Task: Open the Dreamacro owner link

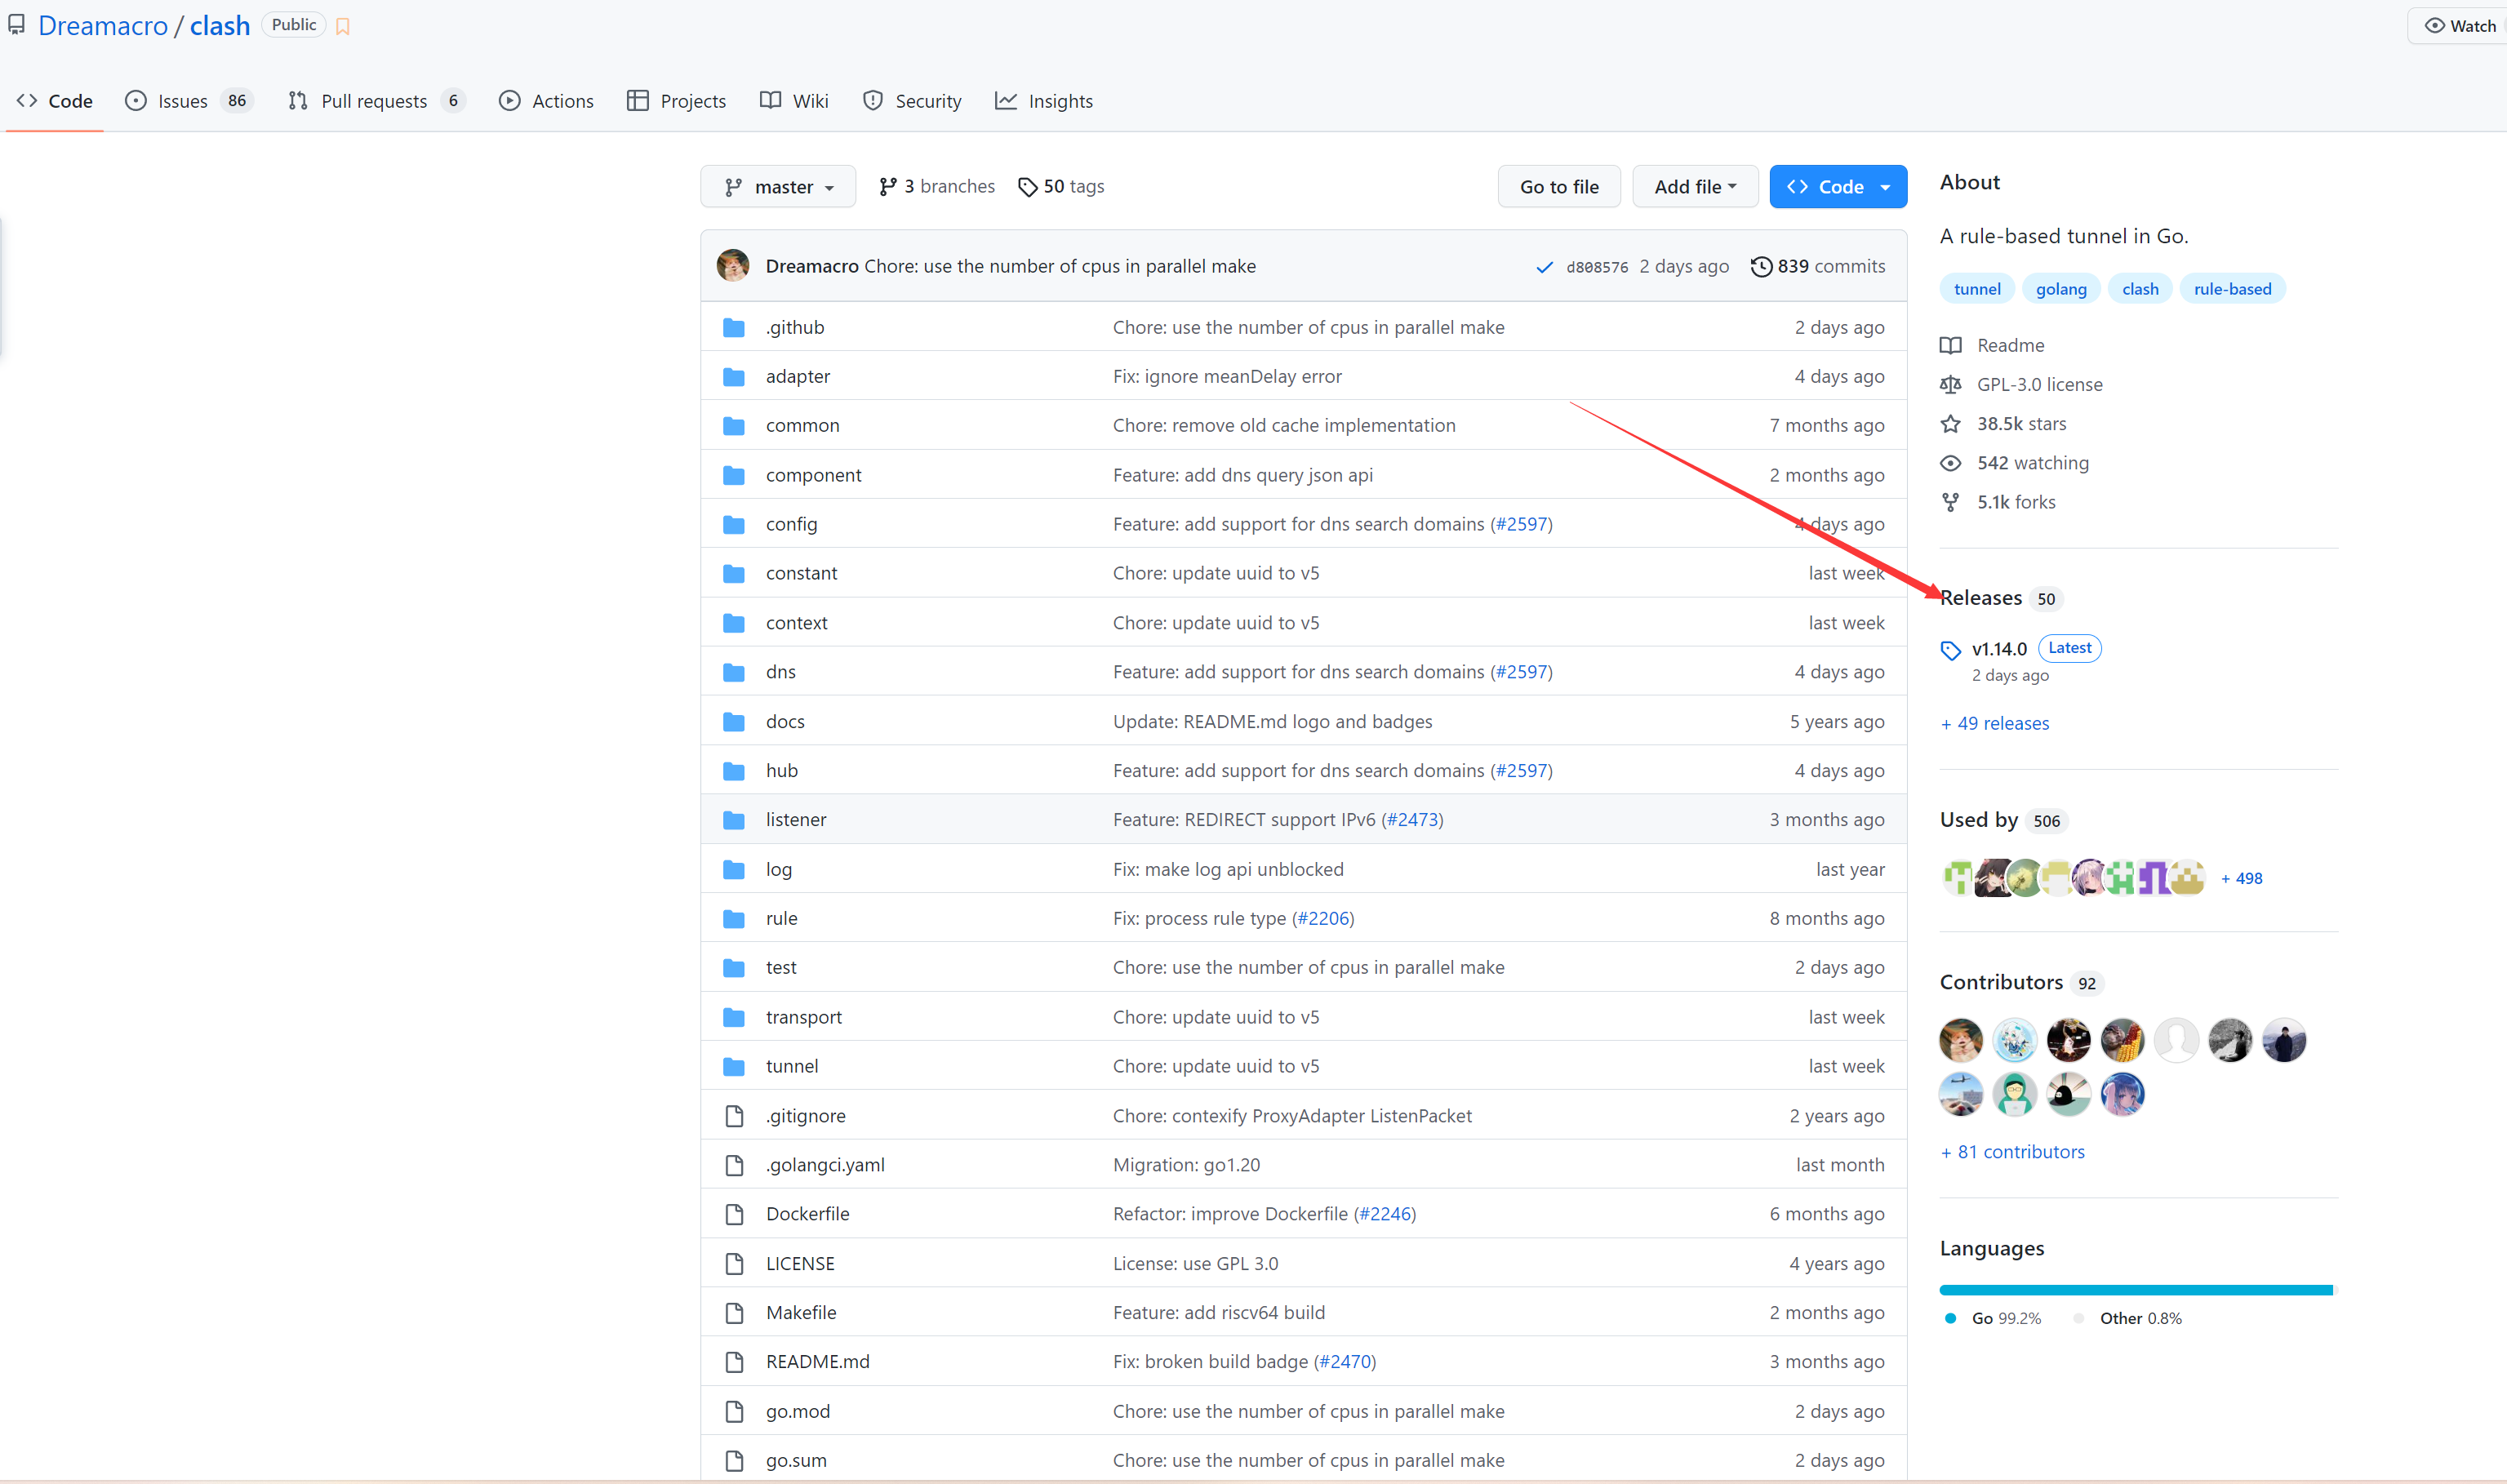Action: tap(103, 26)
